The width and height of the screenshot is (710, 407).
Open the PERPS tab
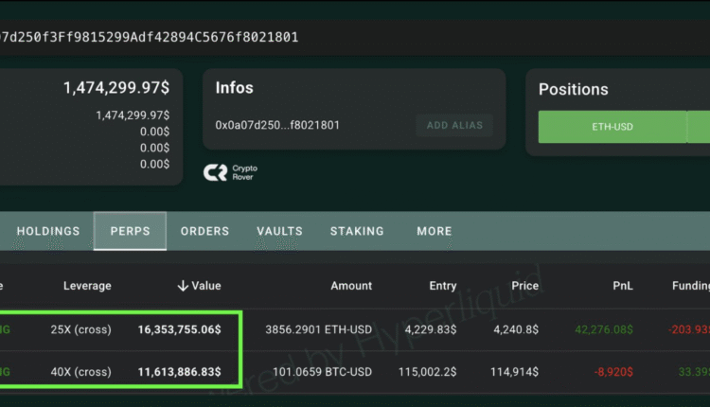pos(130,231)
